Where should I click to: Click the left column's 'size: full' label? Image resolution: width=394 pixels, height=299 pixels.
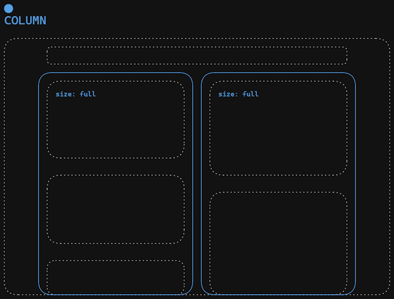click(x=75, y=94)
